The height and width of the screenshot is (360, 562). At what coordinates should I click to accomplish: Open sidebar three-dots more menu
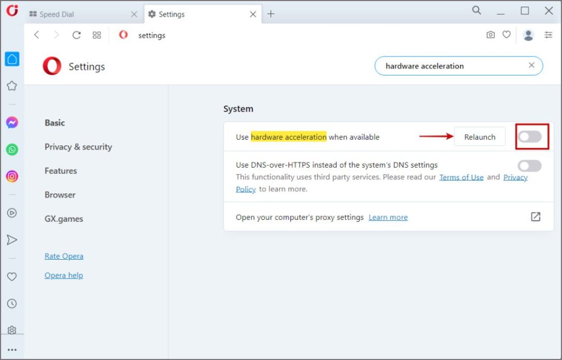point(12,350)
